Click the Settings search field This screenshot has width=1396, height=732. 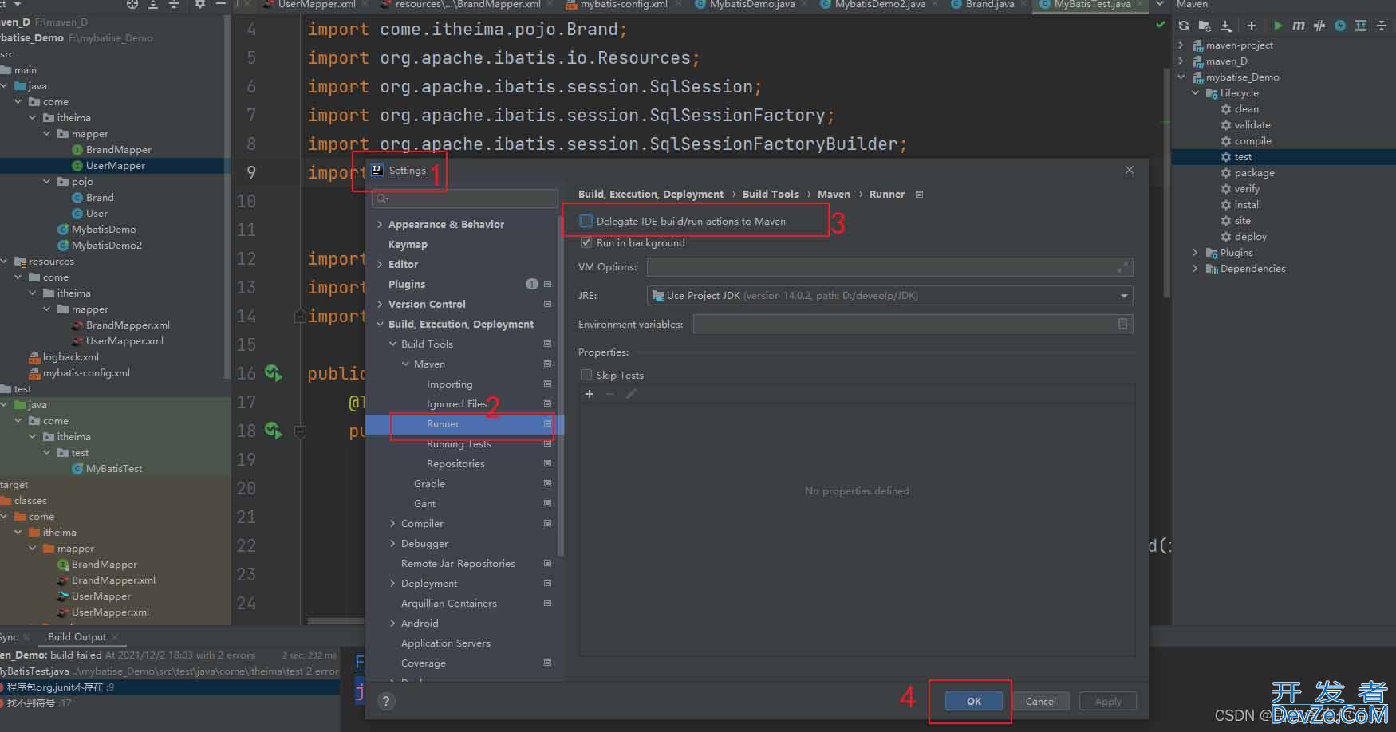466,198
